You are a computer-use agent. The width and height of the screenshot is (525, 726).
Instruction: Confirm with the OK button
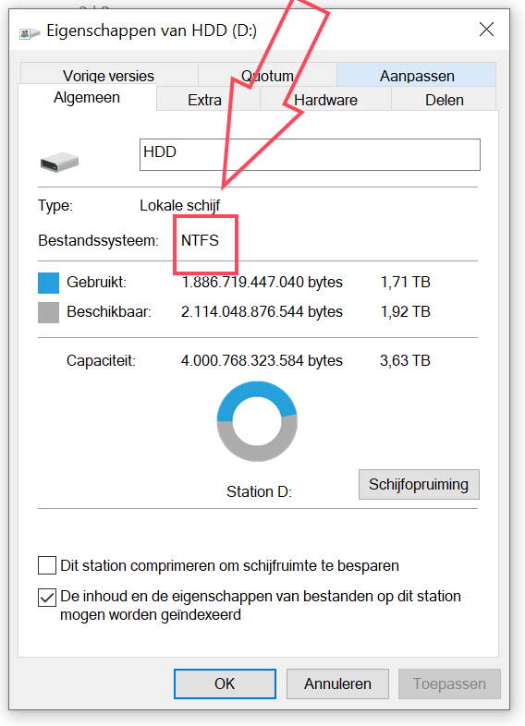(225, 684)
